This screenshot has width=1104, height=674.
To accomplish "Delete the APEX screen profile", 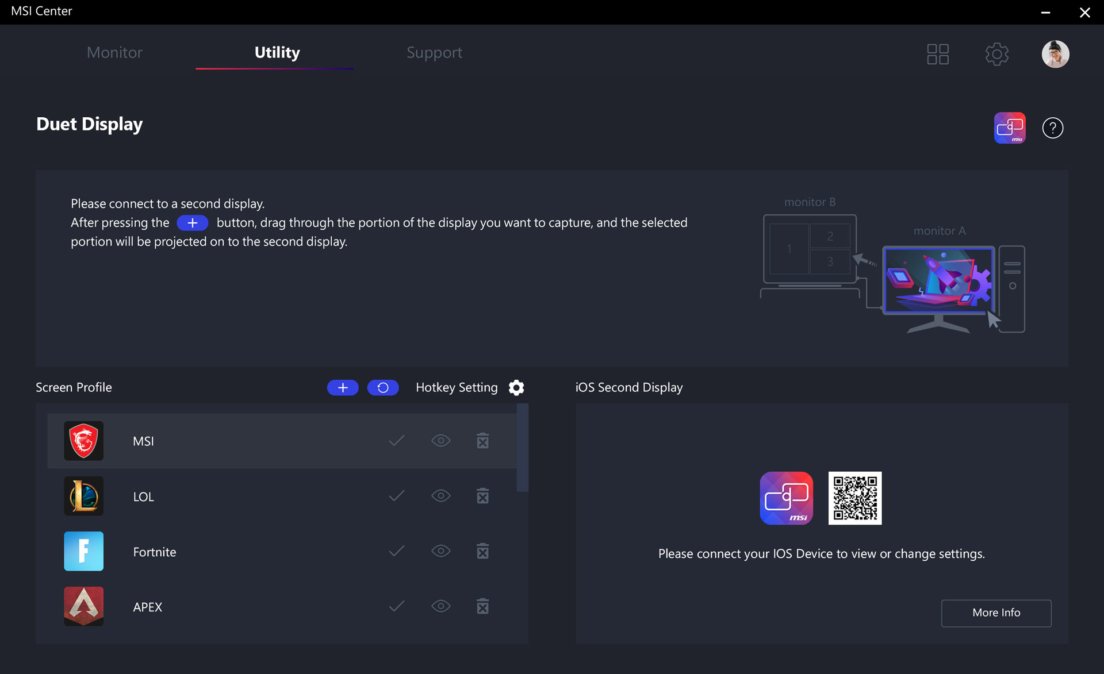I will click(x=482, y=606).
